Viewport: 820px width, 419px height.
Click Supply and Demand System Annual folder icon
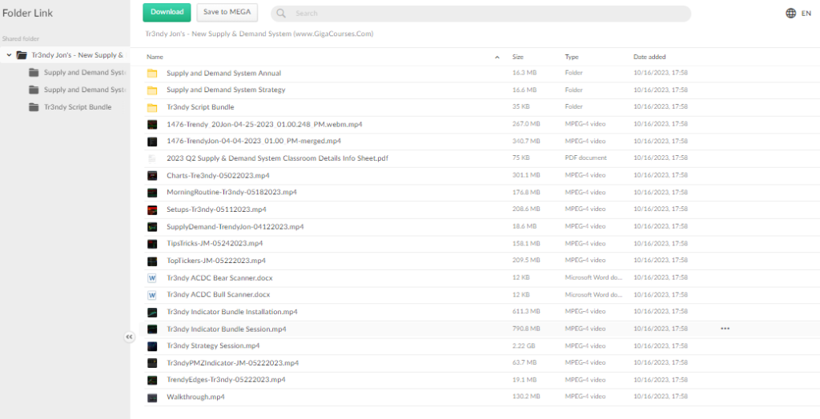pos(152,74)
